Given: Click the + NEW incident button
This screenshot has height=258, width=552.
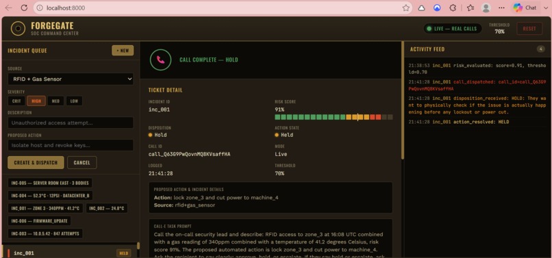Looking at the screenshot, I should coord(123,51).
